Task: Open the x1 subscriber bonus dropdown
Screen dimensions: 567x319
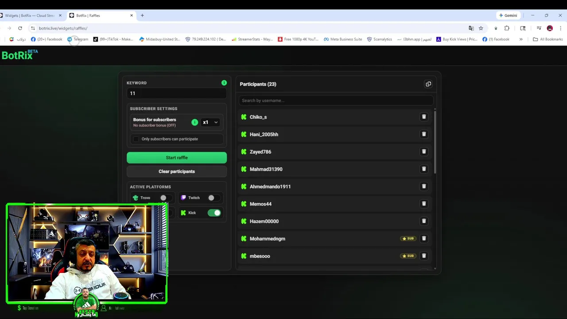Action: 210,122
